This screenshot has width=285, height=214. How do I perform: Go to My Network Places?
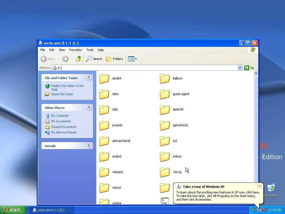pos(64,132)
